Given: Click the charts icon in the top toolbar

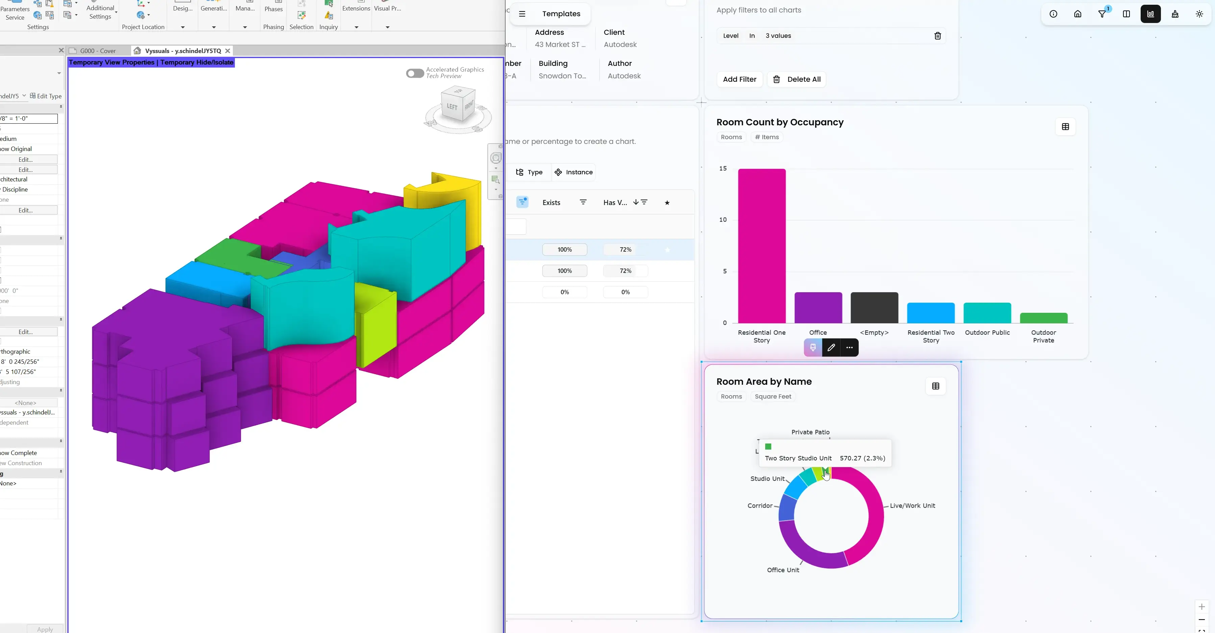Looking at the screenshot, I should [x=1150, y=14].
